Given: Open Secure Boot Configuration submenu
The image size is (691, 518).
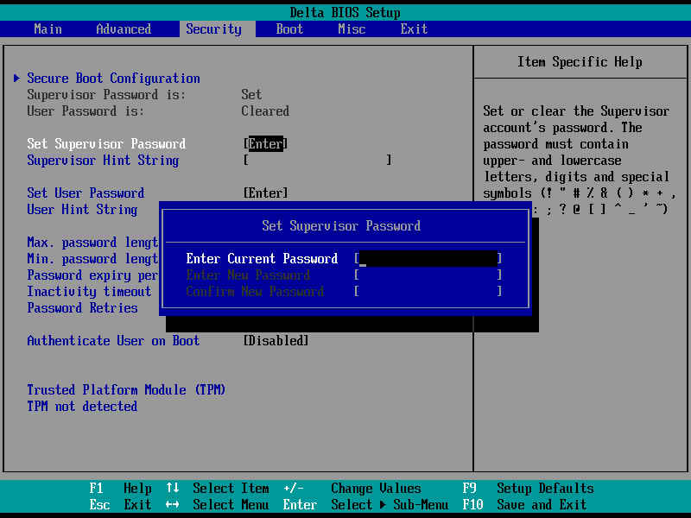Looking at the screenshot, I should 113,79.
